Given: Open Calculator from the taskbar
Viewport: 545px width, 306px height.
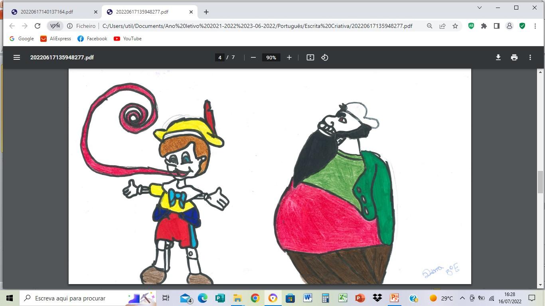Looking at the screenshot, I should 325,298.
